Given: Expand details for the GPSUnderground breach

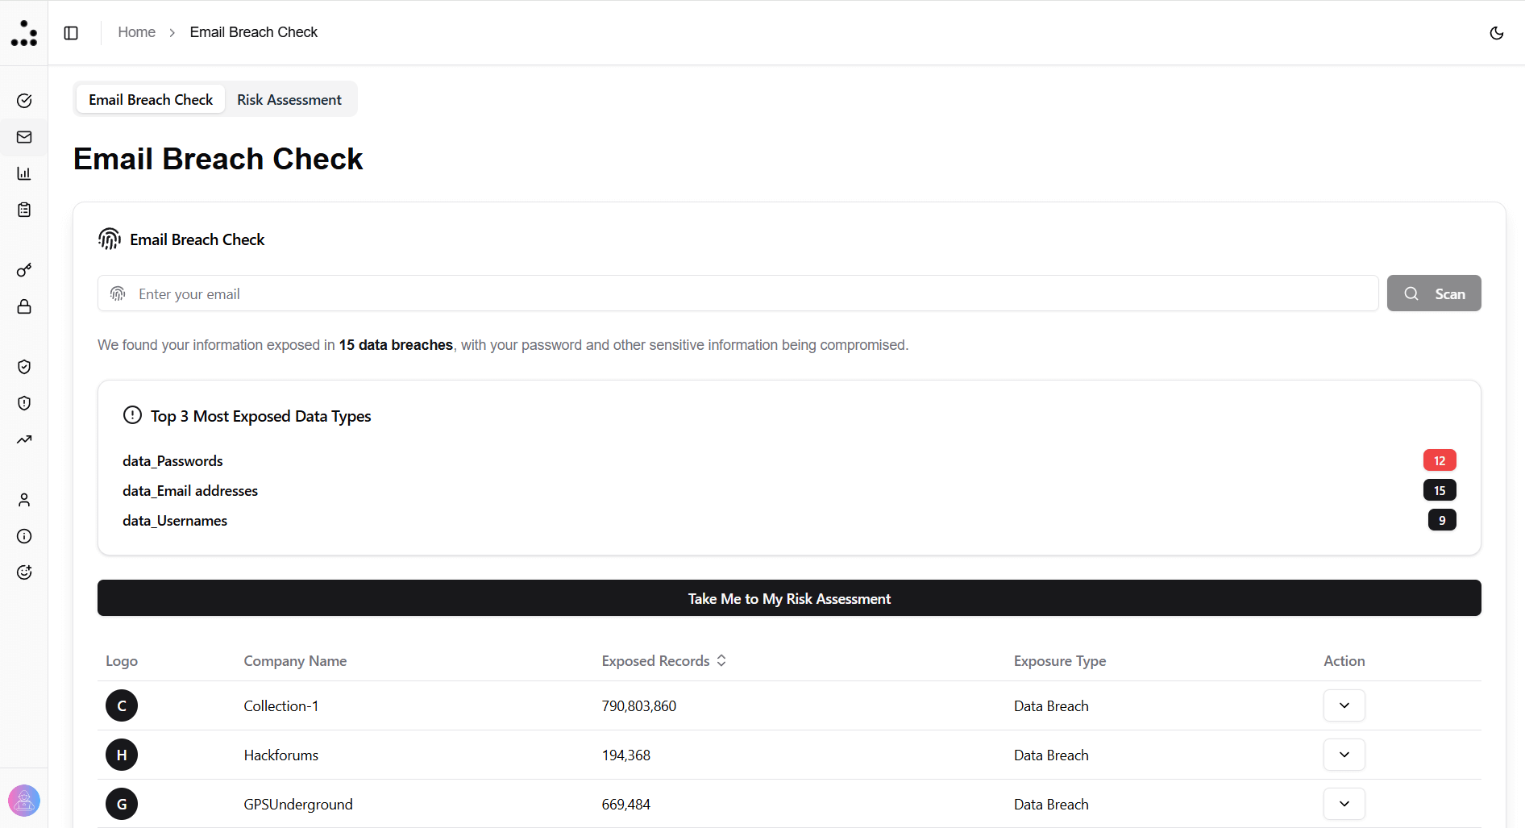Looking at the screenshot, I should [x=1343, y=804].
